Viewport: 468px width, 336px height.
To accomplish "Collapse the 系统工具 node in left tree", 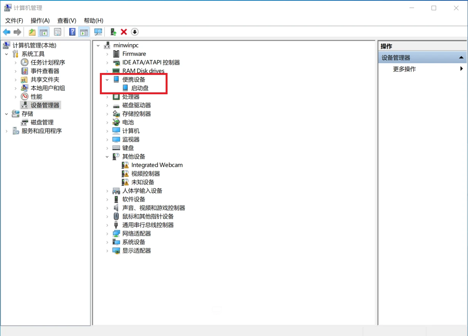I will pos(6,54).
